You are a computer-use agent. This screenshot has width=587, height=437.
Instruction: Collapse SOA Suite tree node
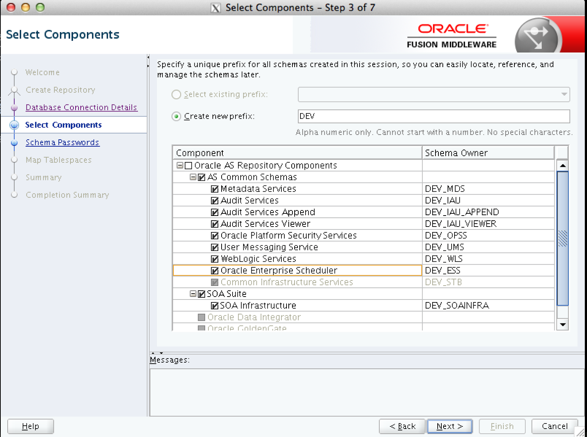click(193, 294)
